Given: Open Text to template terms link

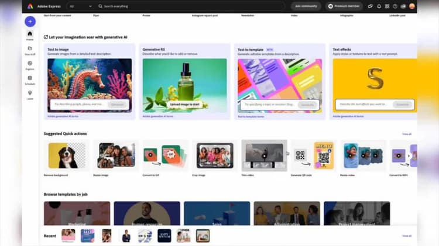Looking at the screenshot, I should pos(251,116).
